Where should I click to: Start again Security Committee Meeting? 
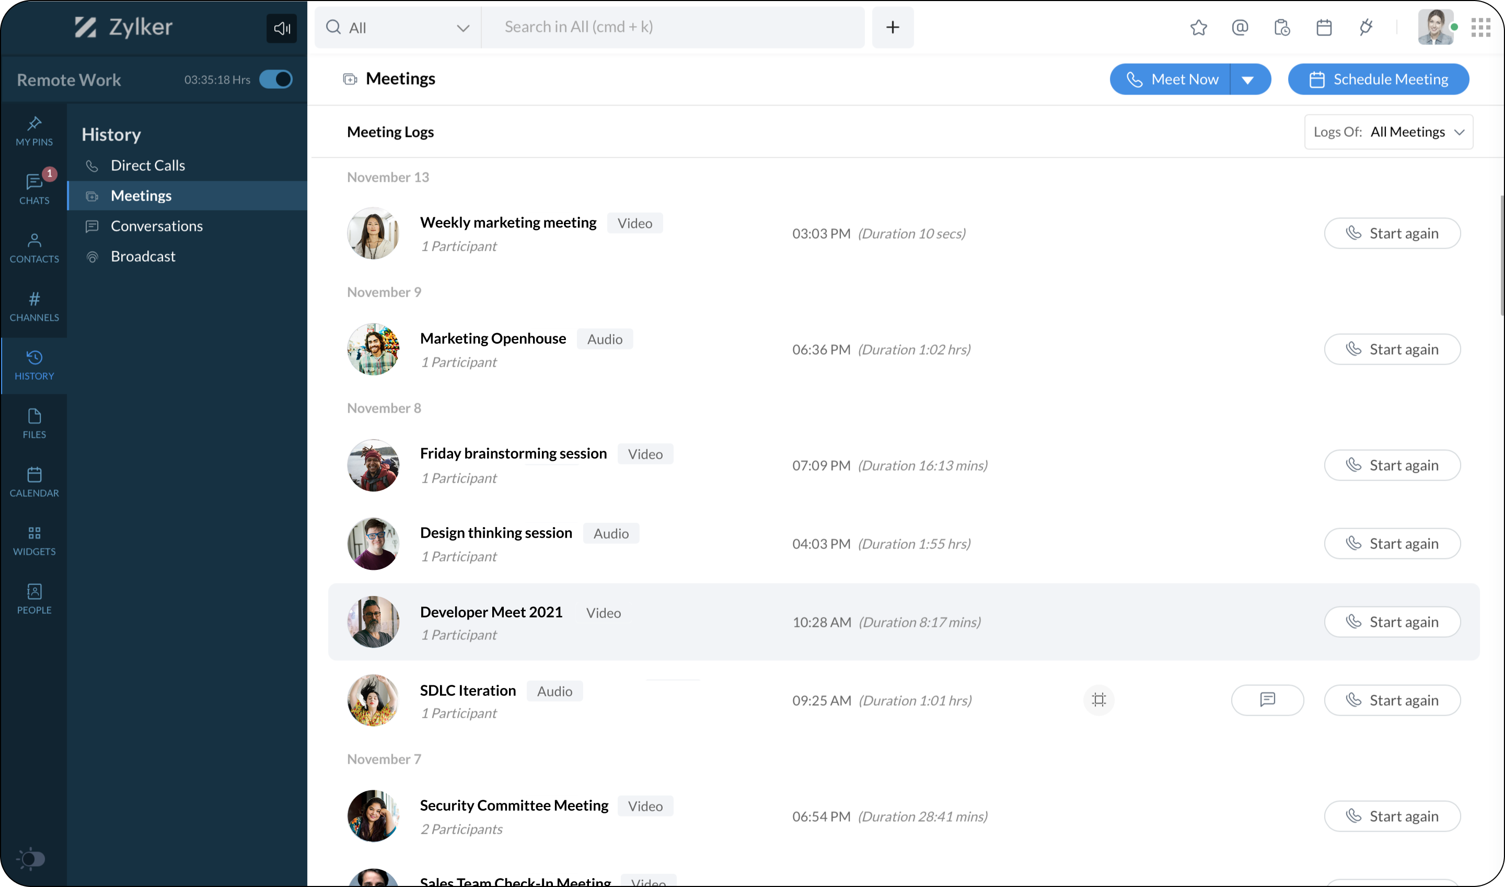pyautogui.click(x=1392, y=816)
